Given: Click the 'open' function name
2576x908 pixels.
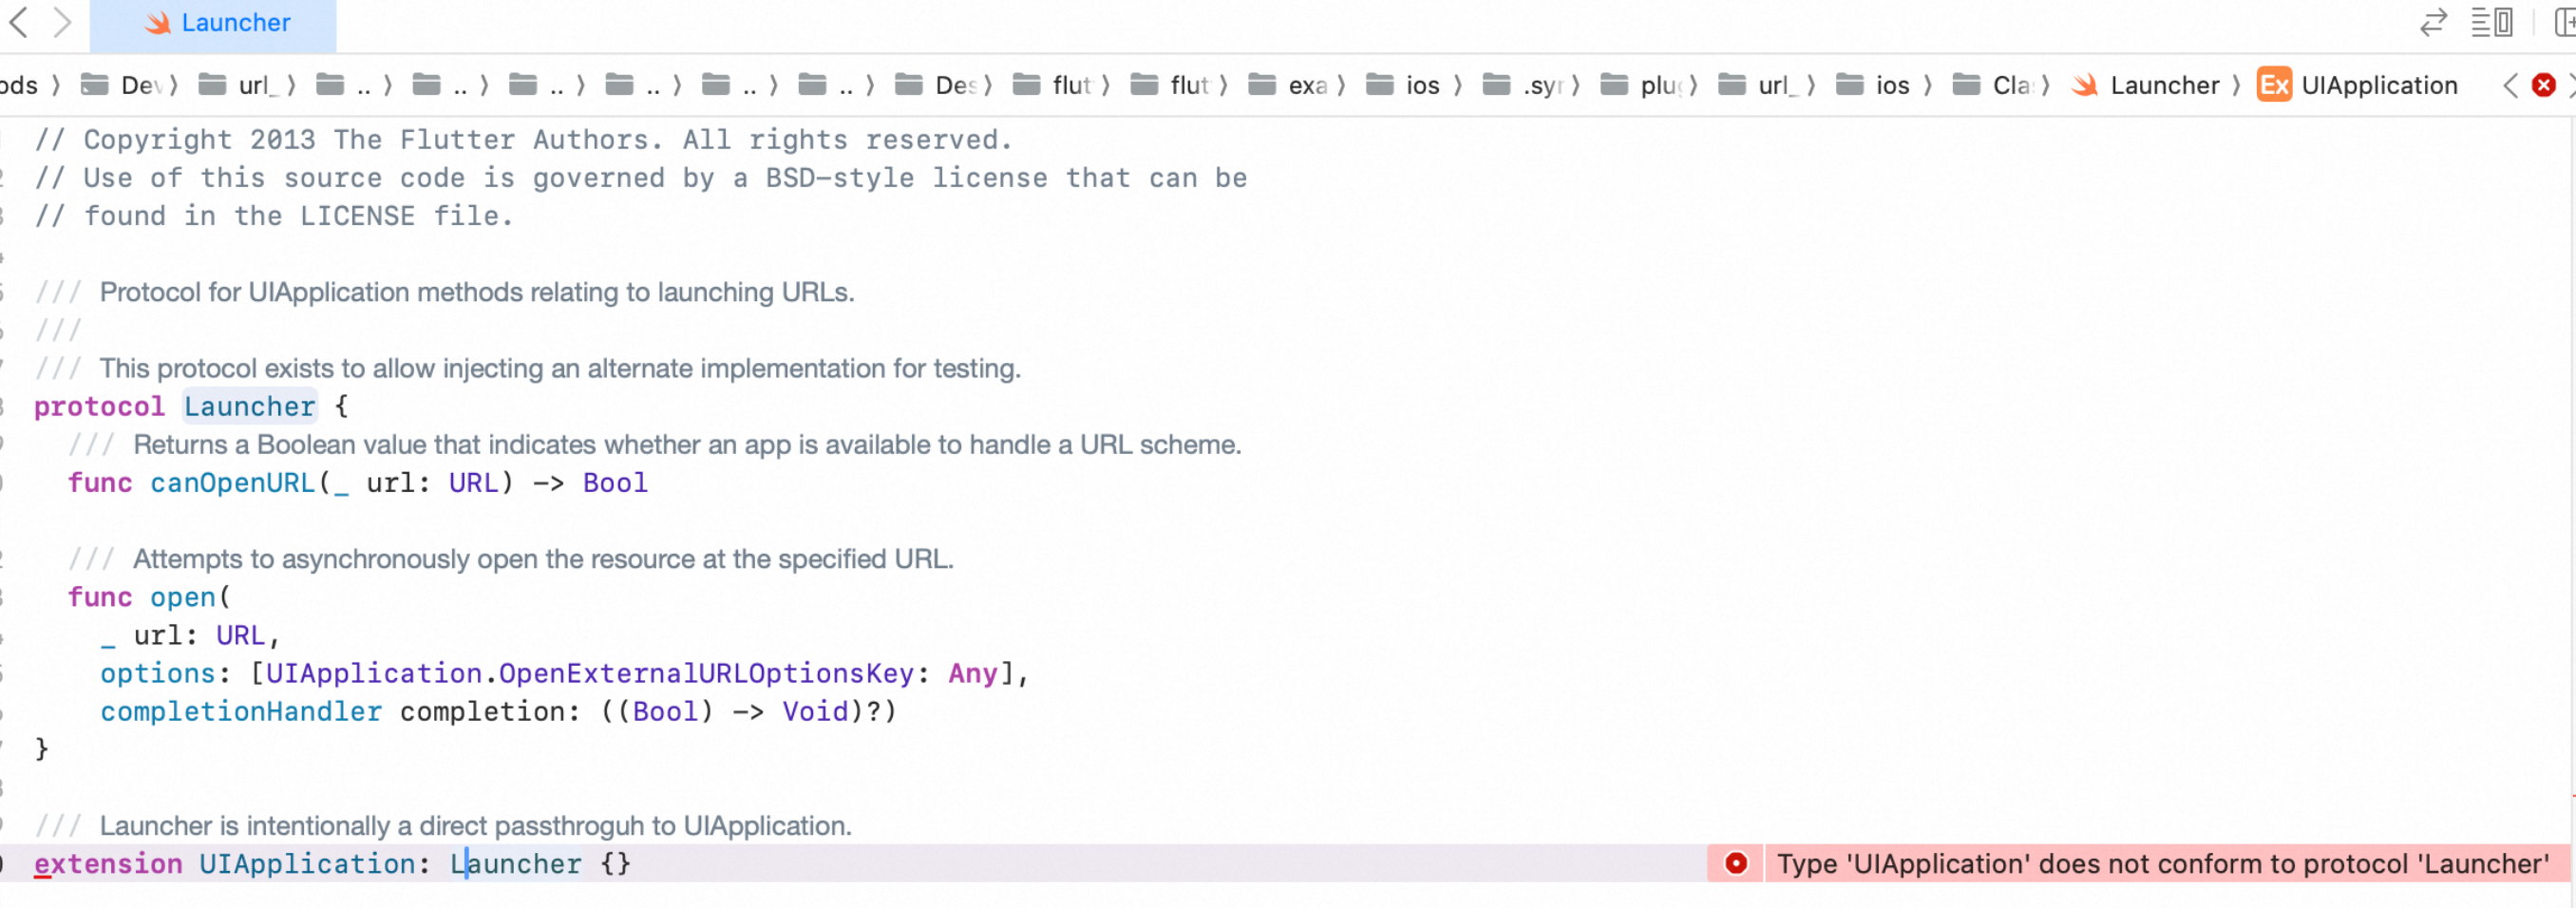Looking at the screenshot, I should coord(183,596).
